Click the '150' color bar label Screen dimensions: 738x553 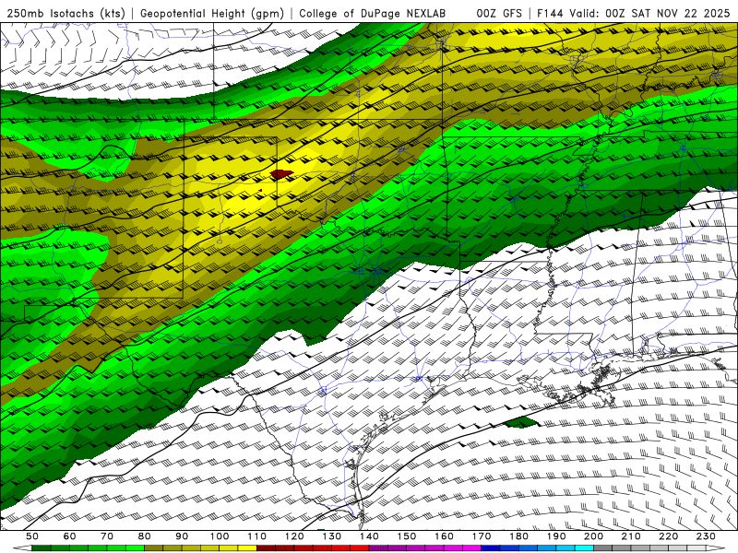click(x=407, y=536)
